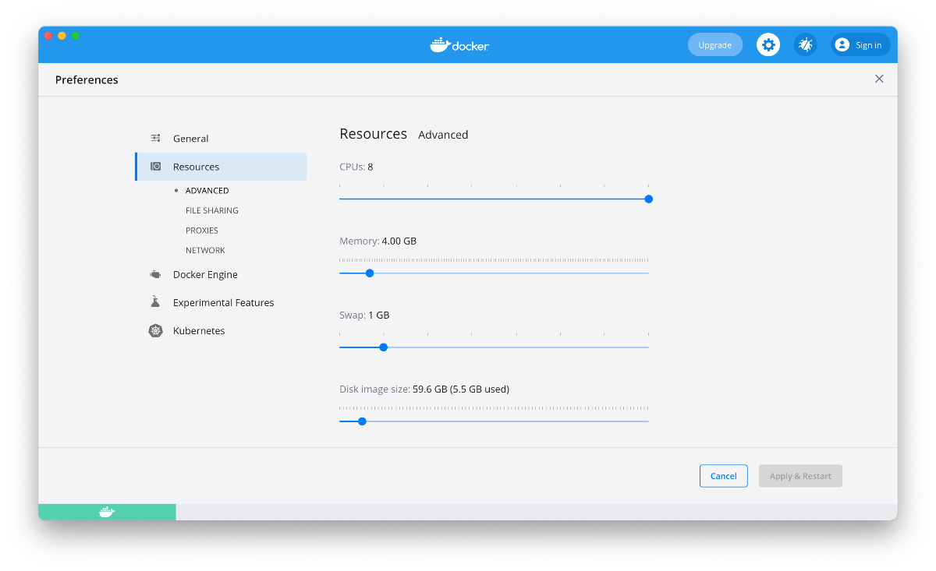Click the yellow minimize window button
936x571 pixels.
[x=62, y=36]
